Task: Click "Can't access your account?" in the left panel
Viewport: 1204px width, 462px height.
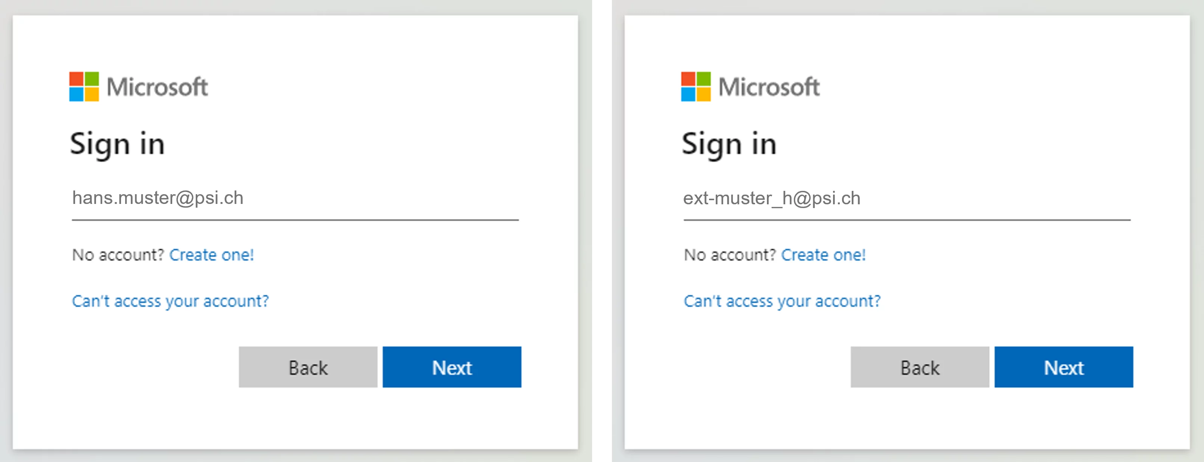Action: (171, 301)
